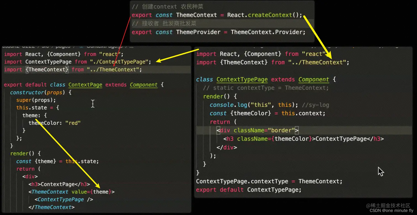This screenshot has height=215, width=417.
Task: Click the opening tag "<ThemeContext value={theme}>"
Action: point(71,192)
